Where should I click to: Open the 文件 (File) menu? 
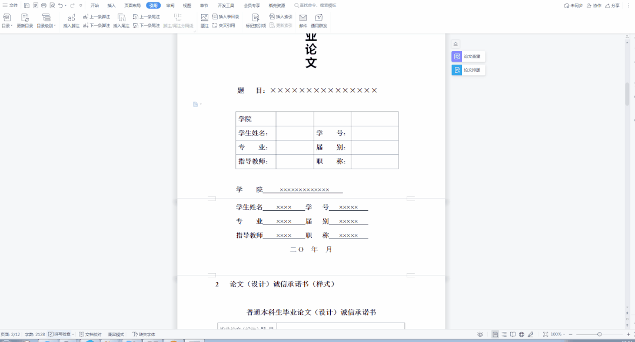pos(10,5)
